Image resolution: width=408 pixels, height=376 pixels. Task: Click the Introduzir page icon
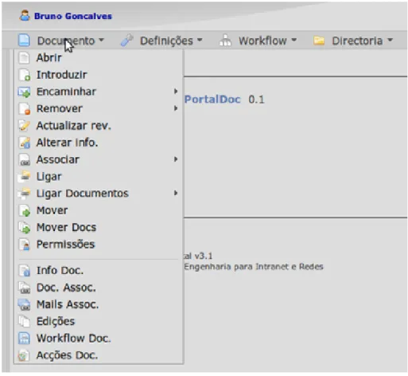(x=24, y=75)
